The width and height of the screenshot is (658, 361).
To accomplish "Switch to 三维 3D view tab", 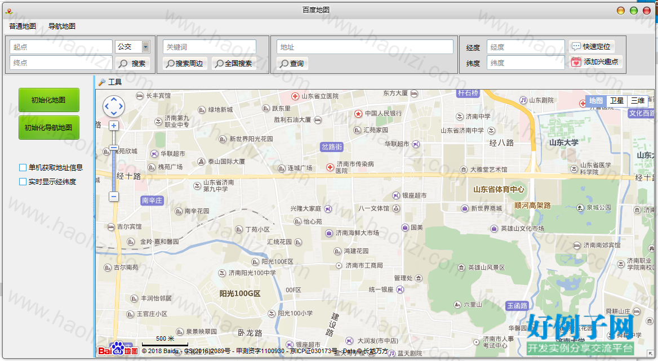I will click(638, 101).
